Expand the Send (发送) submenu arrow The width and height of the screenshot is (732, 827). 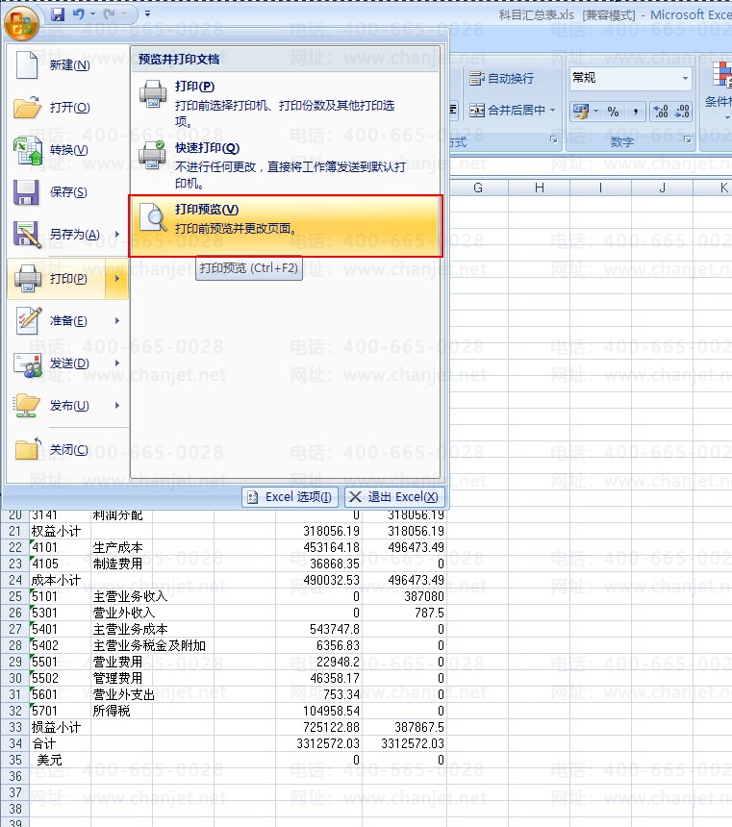pos(117,363)
